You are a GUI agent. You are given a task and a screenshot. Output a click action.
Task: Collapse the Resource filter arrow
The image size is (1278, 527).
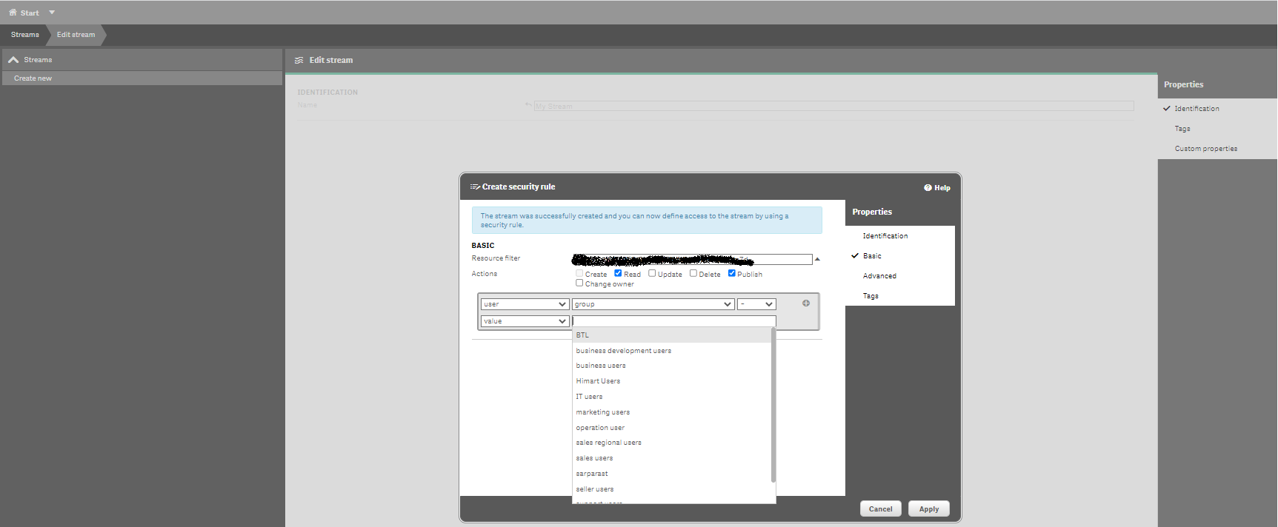point(817,259)
